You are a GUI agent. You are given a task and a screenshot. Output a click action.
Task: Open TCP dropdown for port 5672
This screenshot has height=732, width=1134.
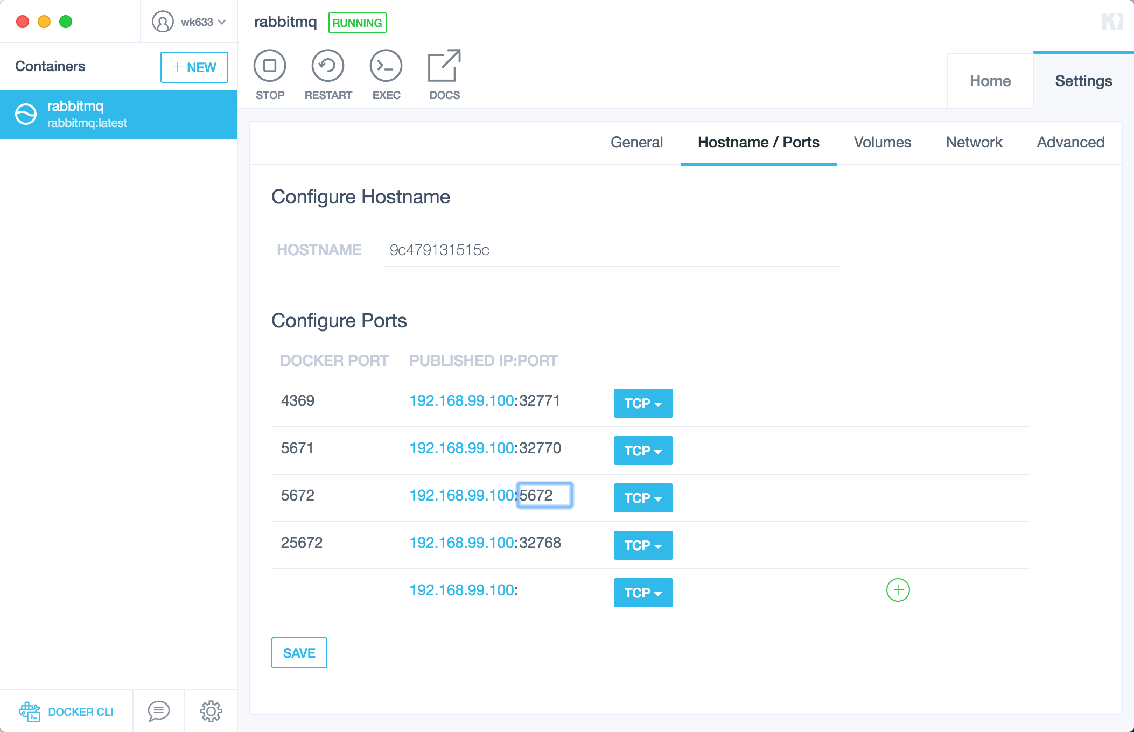pyautogui.click(x=643, y=498)
